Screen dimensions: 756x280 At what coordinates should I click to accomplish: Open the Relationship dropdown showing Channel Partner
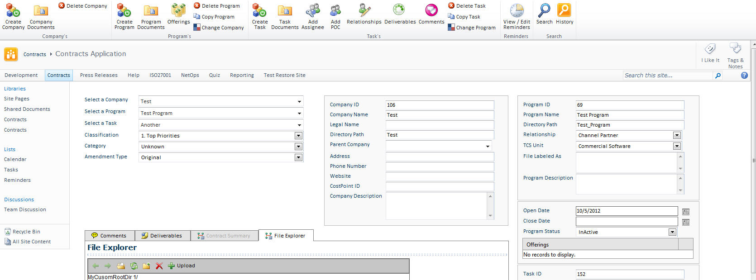coord(677,135)
